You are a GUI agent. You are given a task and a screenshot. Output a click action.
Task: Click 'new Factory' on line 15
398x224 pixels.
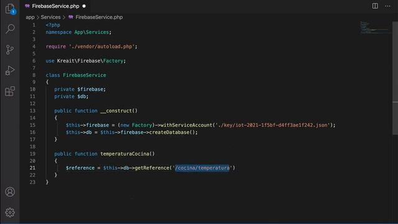tap(136, 125)
